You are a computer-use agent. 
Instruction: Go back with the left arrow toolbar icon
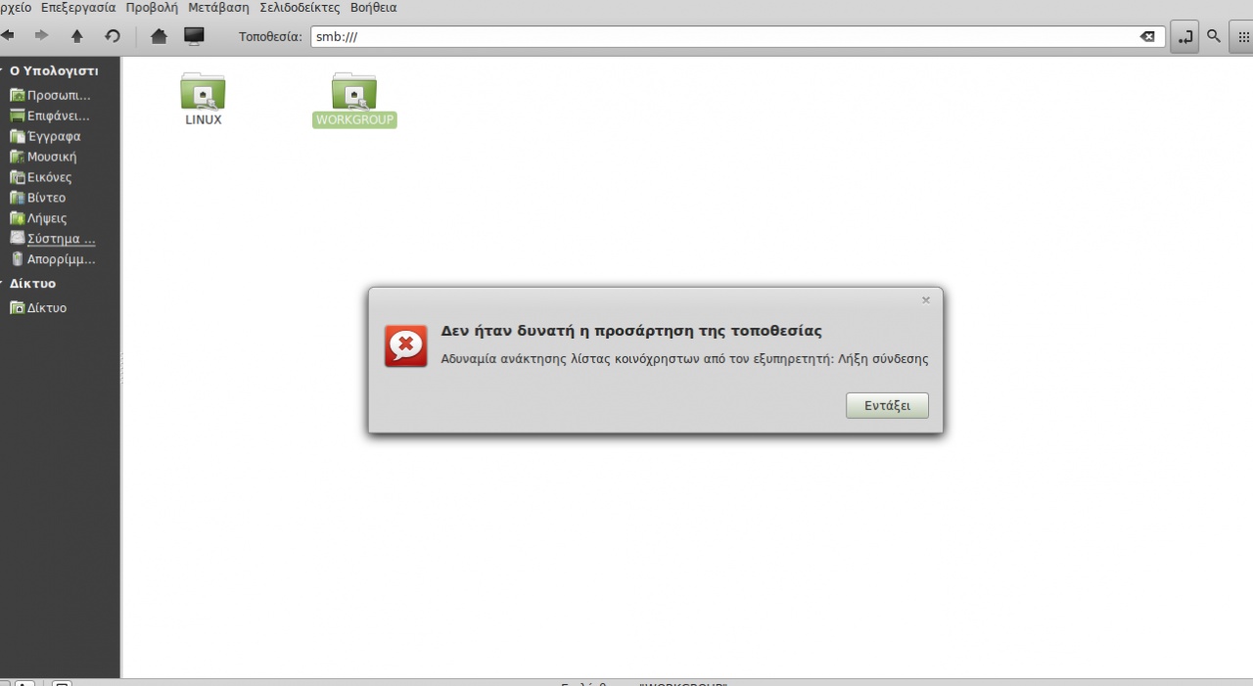[7, 36]
